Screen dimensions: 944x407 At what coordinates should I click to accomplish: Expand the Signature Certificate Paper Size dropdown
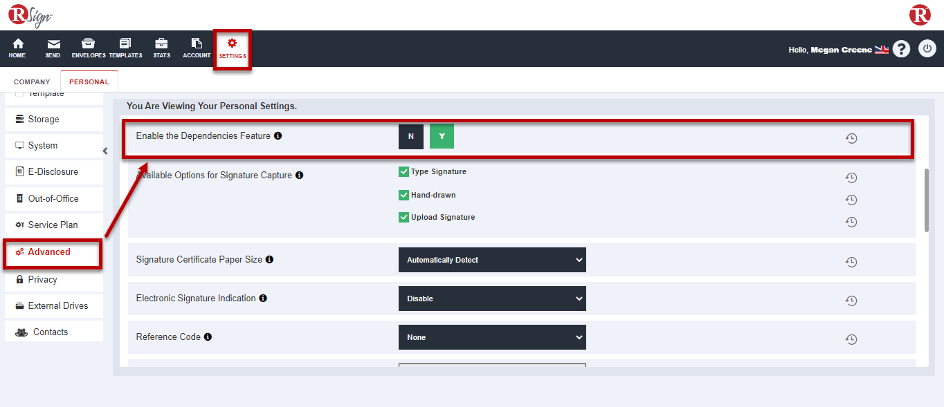(x=492, y=260)
